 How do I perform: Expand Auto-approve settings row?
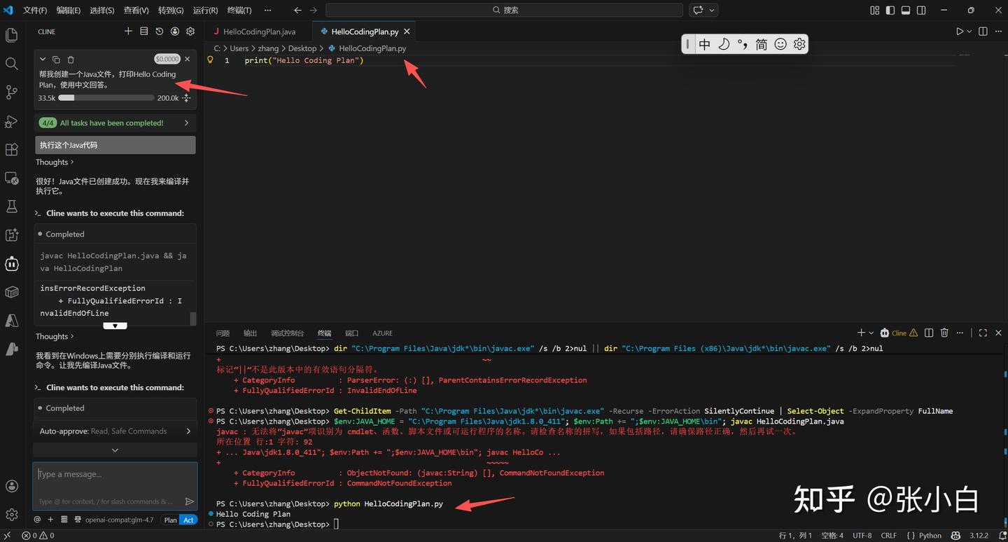[115, 431]
